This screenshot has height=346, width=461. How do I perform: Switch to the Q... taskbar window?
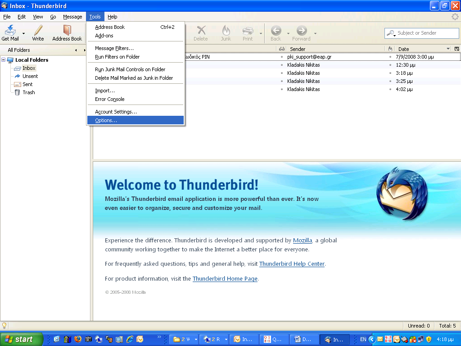274,339
